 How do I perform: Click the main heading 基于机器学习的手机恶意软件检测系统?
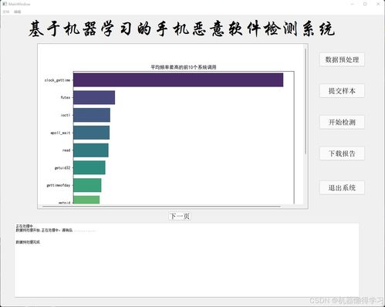[x=181, y=29]
